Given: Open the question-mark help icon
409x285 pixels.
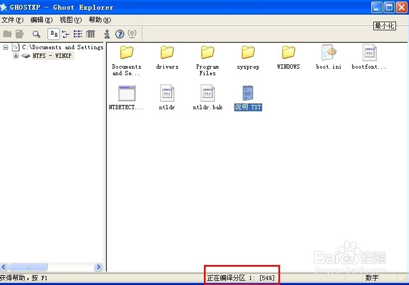Looking at the screenshot, I should (120, 34).
